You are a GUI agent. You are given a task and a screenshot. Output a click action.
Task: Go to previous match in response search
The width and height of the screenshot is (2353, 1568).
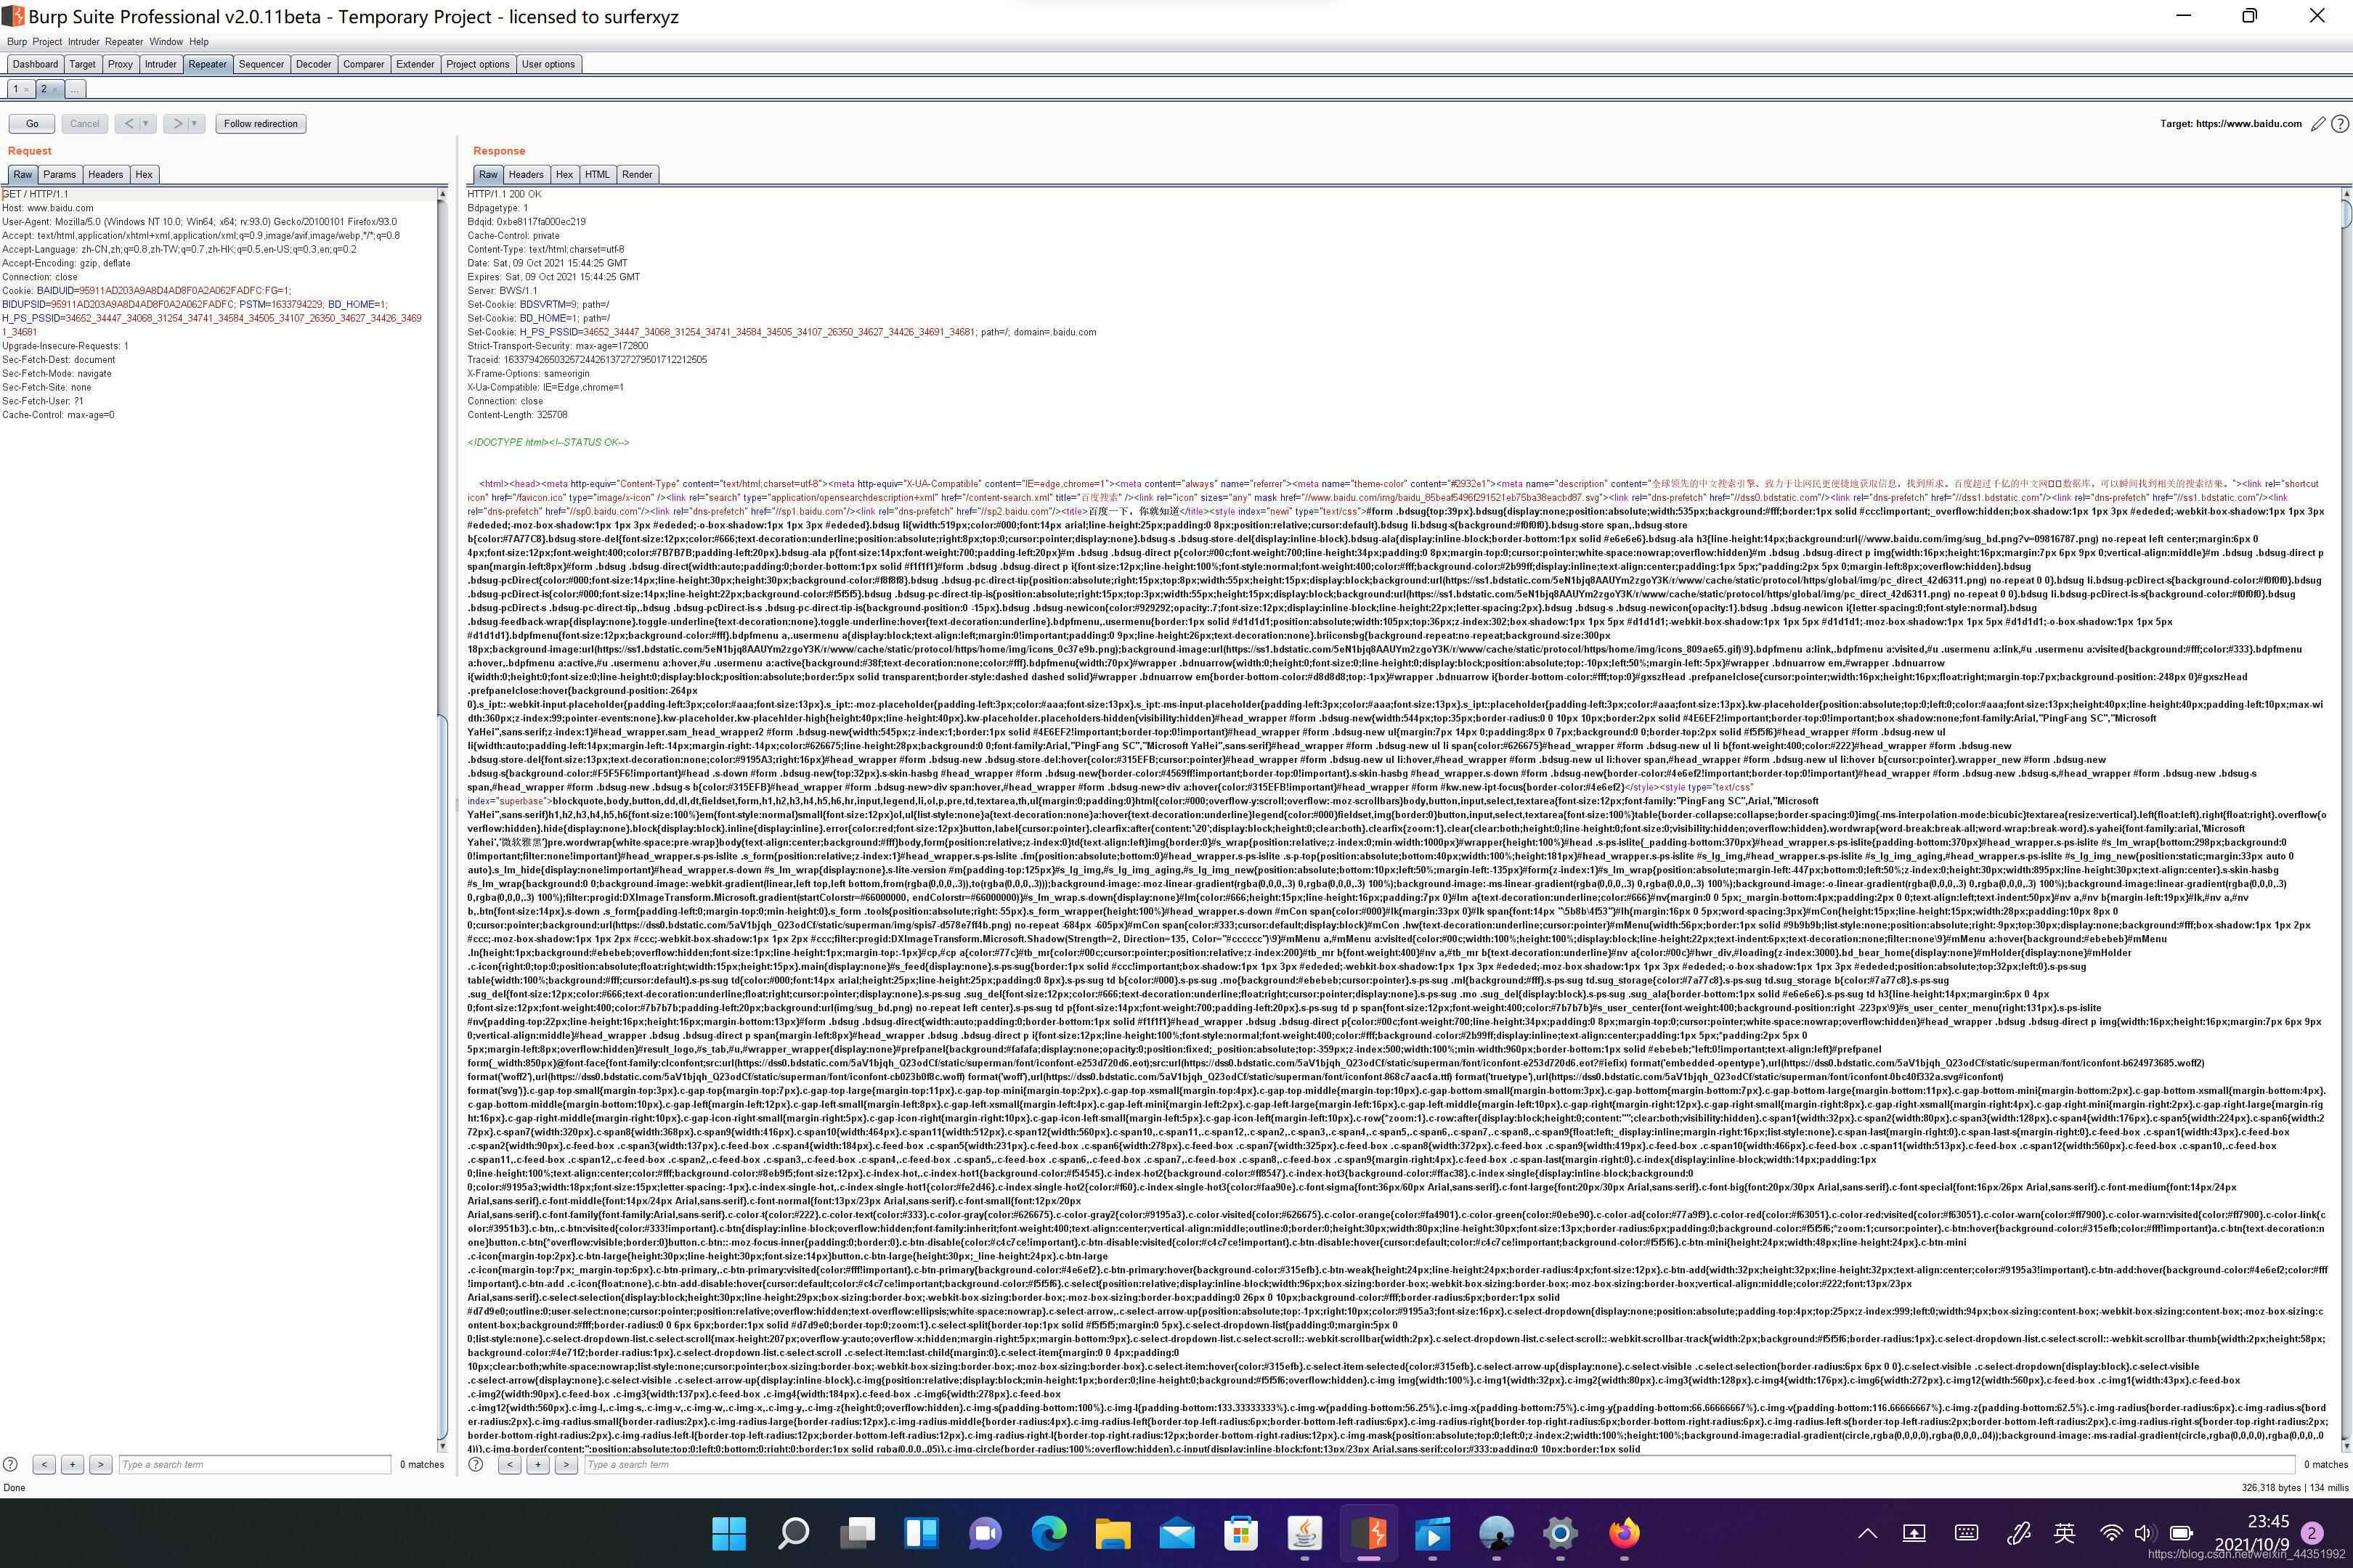tap(509, 1464)
